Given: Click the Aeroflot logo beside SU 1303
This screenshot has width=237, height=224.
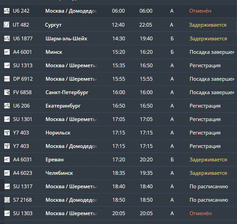Looking at the screenshot, I should pos(7,214).
